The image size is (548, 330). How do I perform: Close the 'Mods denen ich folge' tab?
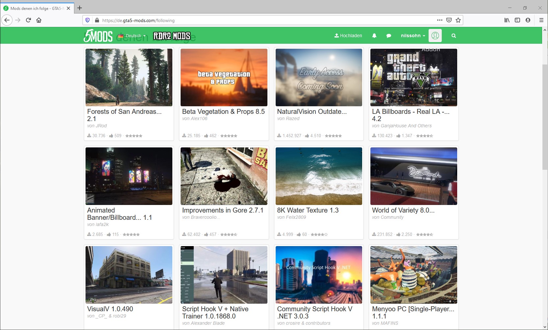coord(68,8)
